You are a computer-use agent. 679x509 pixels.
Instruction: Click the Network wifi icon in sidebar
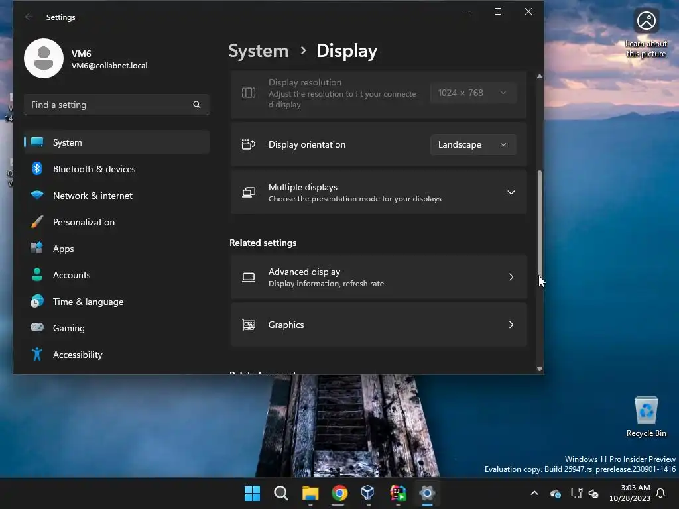[x=37, y=195]
